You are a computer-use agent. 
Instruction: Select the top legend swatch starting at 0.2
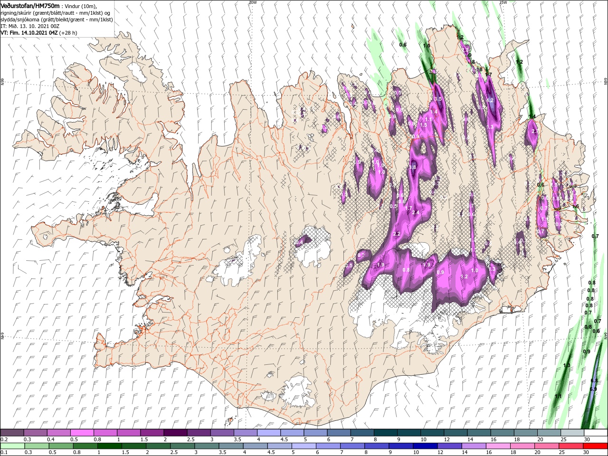[12, 433]
